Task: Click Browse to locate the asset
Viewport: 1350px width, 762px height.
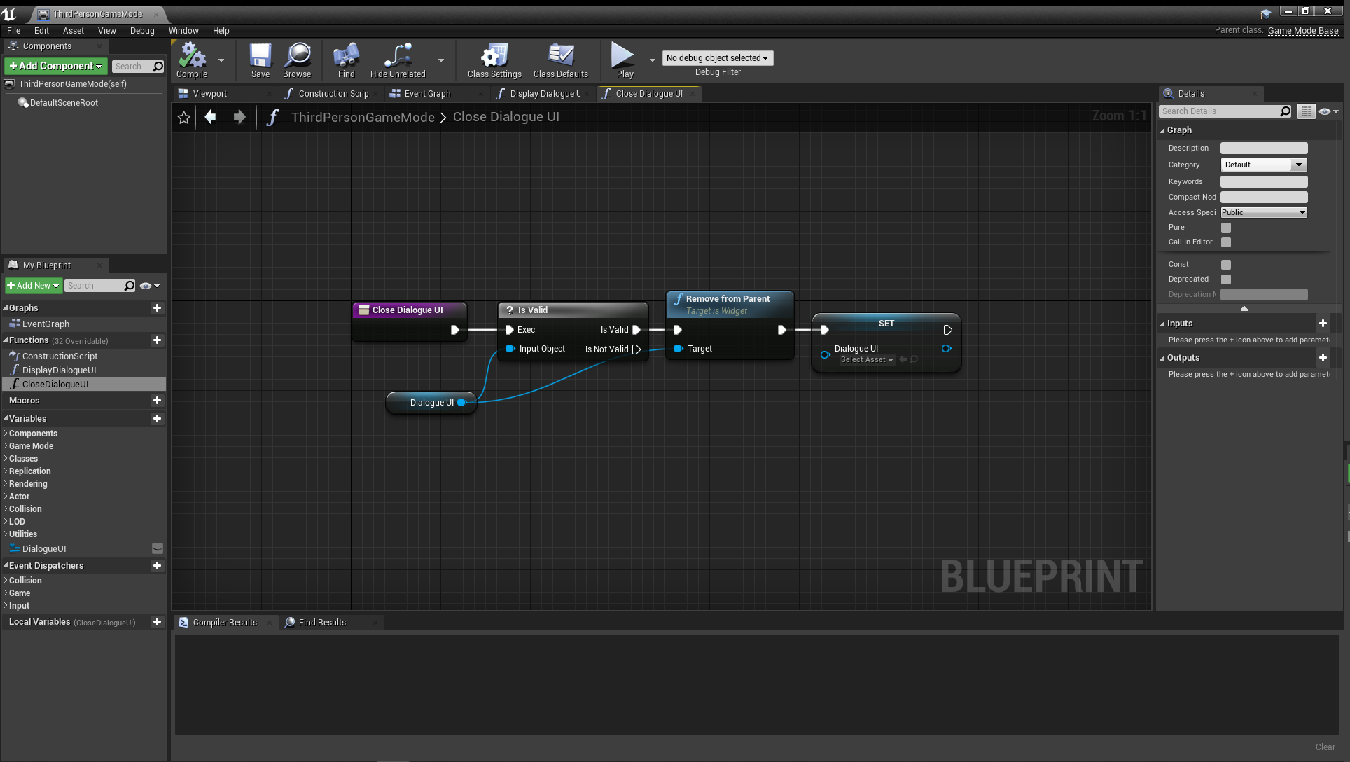Action: point(297,57)
